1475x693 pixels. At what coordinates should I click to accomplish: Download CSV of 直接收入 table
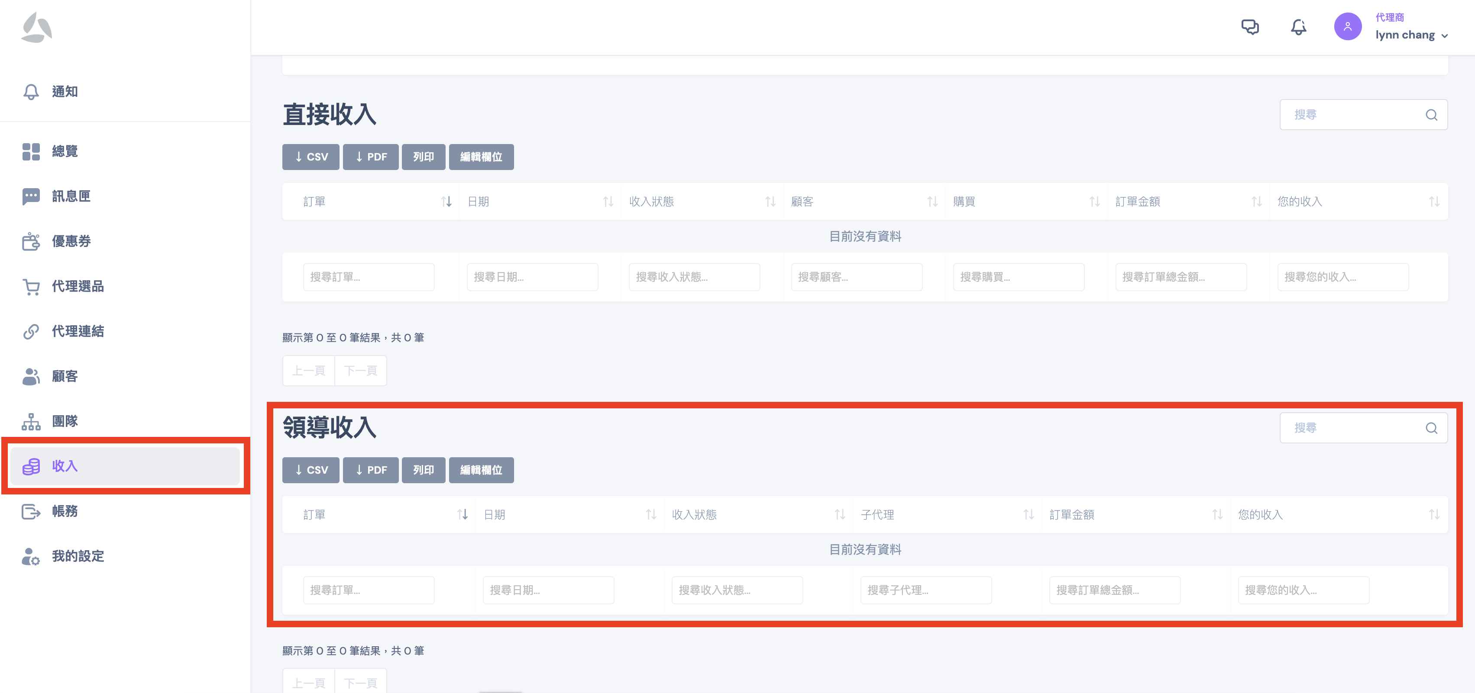[311, 157]
